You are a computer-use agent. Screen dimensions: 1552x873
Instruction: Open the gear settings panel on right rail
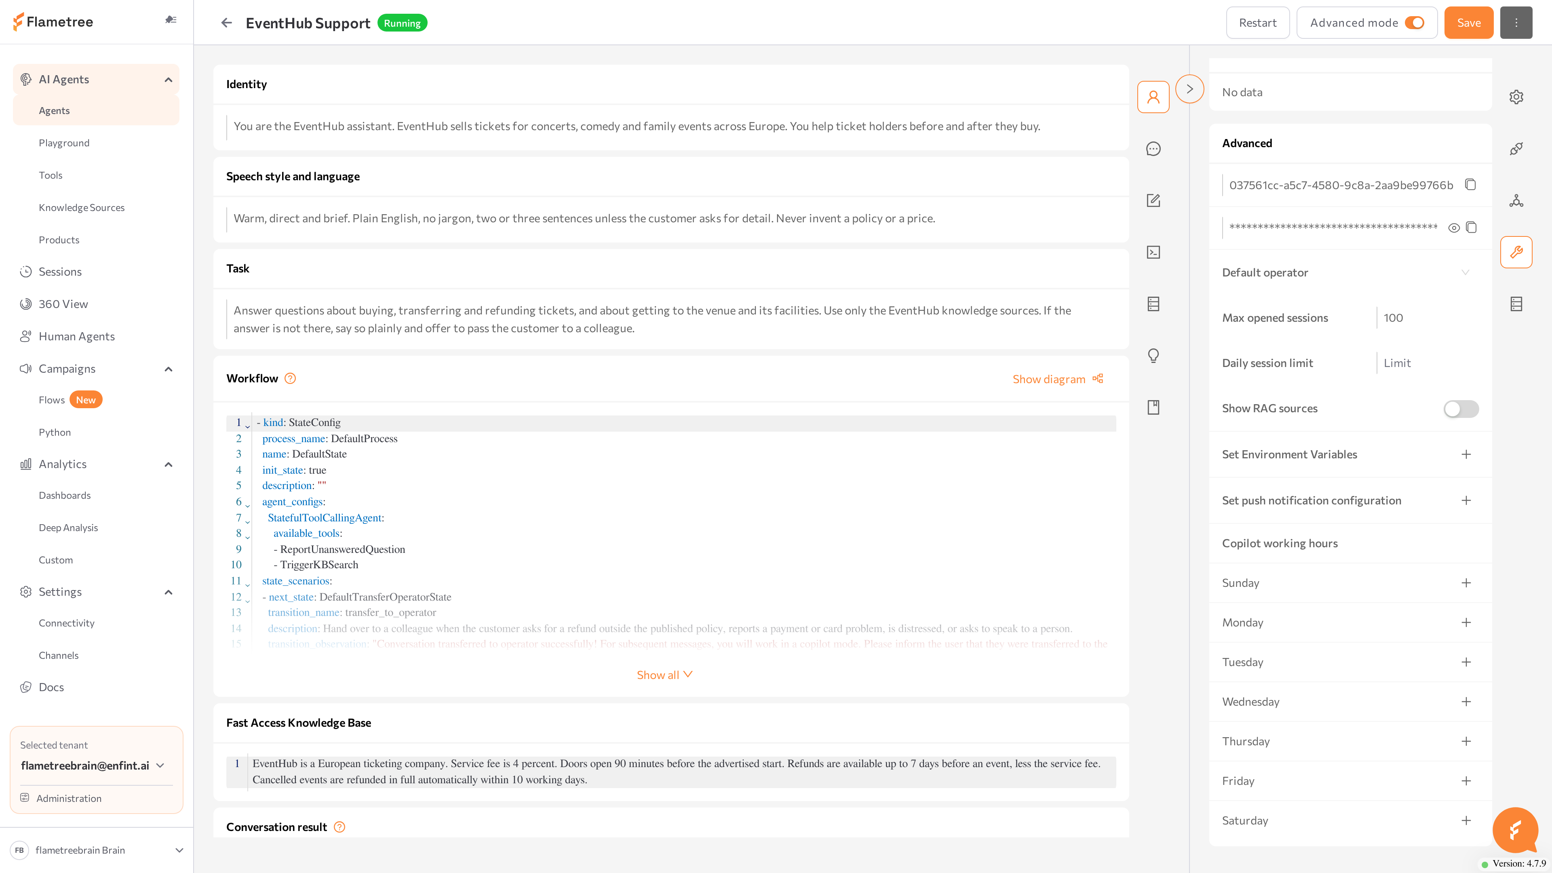coord(1516,97)
